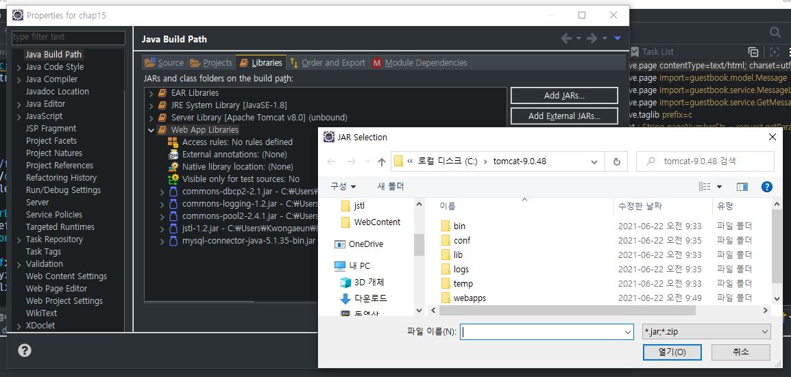Open the view options dropdown arrow in JAR Selection

pyautogui.click(x=719, y=187)
